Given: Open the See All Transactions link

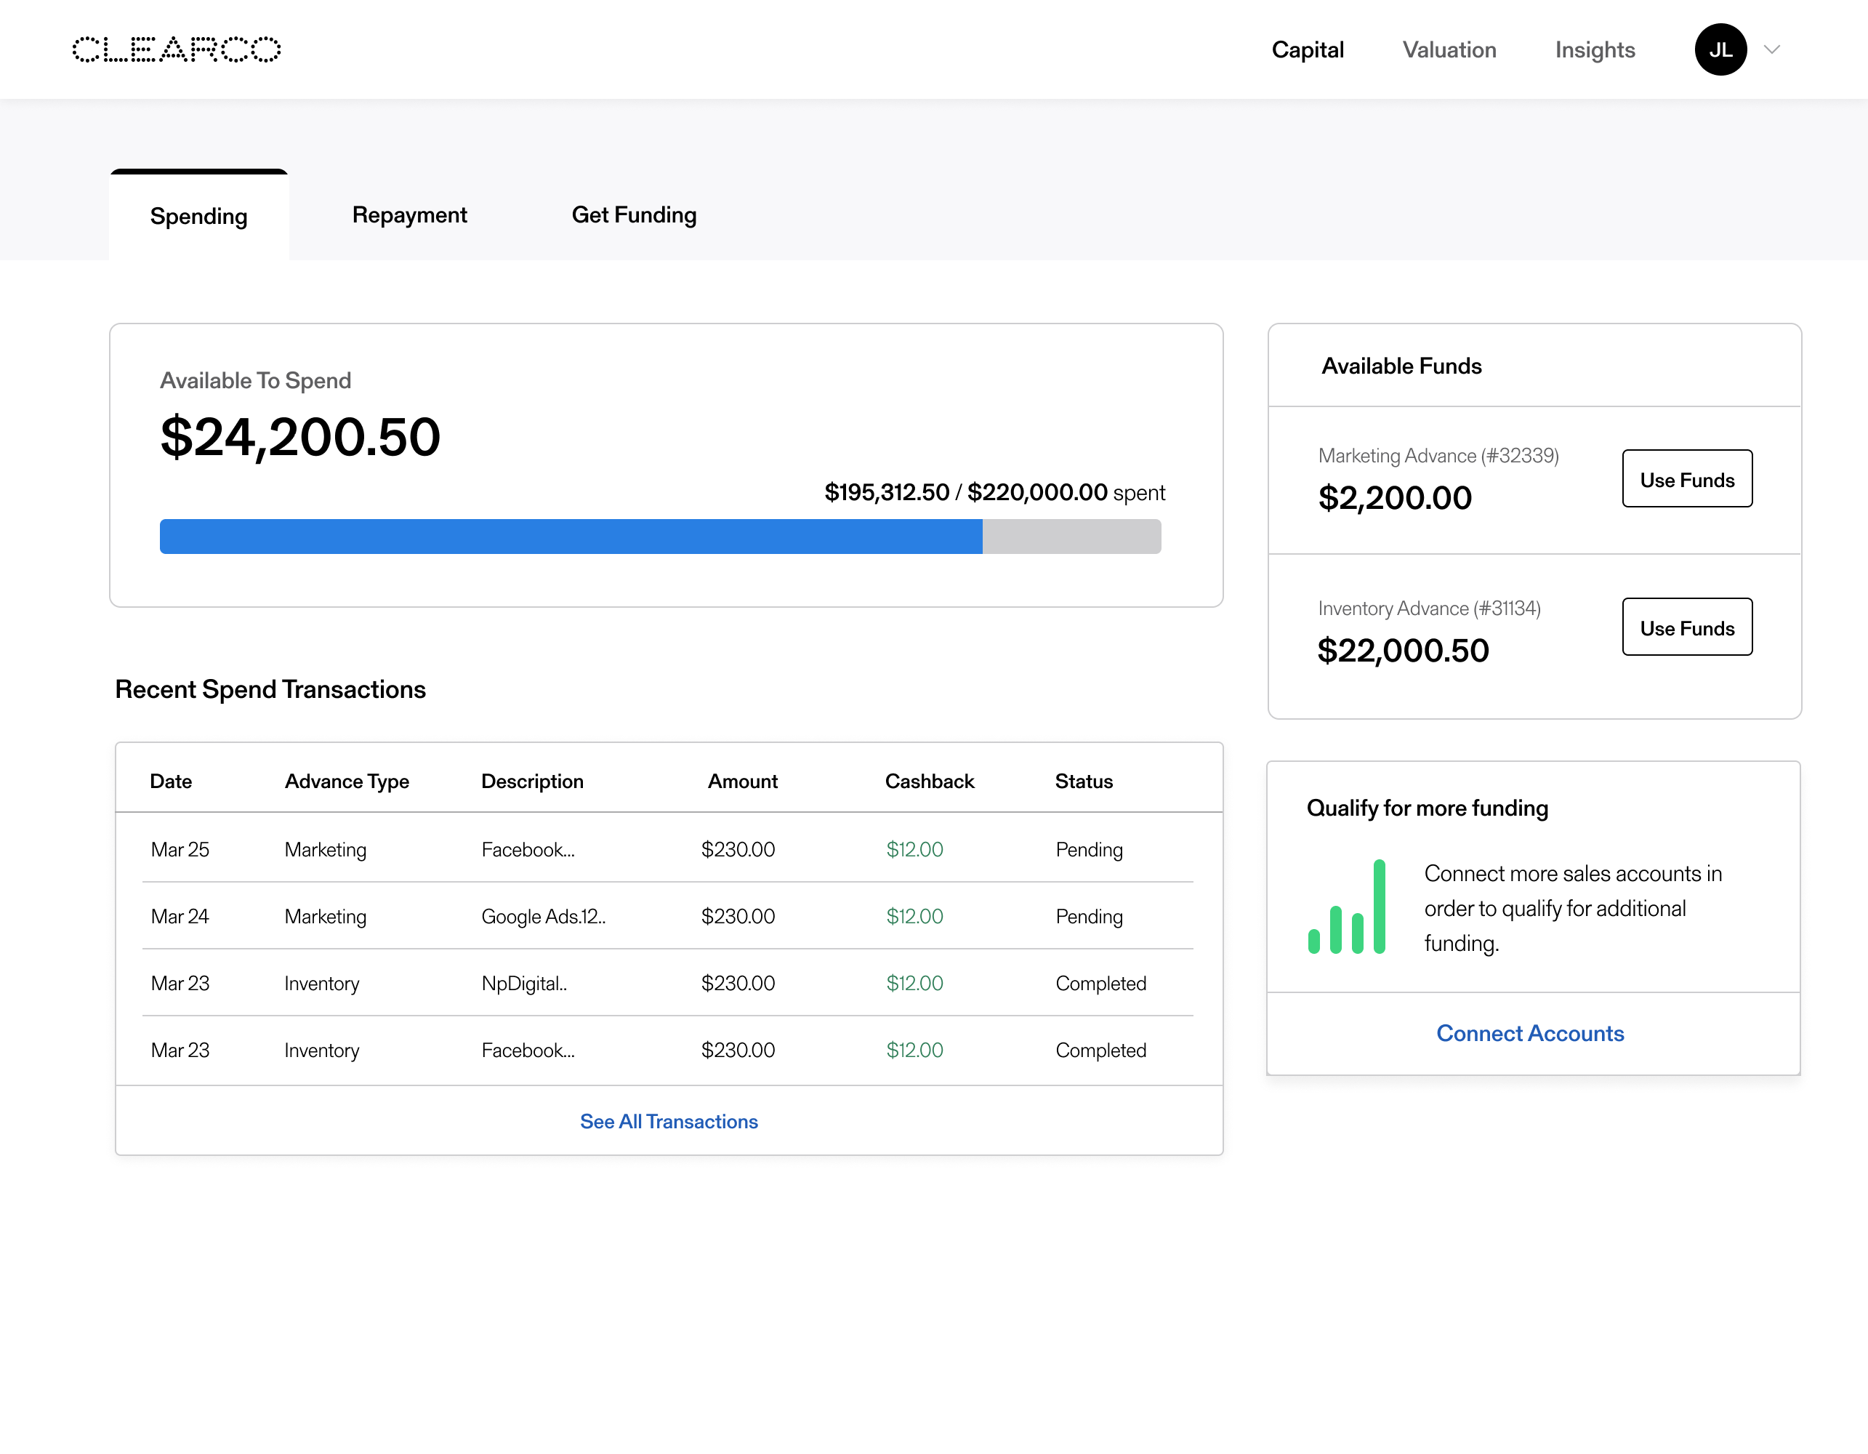Looking at the screenshot, I should [x=669, y=1121].
